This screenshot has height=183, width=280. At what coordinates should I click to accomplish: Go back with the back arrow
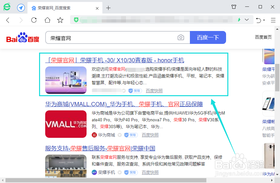pyautogui.click(x=8, y=20)
